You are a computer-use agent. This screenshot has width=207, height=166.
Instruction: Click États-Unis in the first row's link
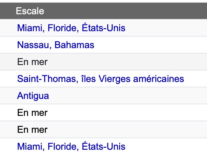click(x=103, y=27)
